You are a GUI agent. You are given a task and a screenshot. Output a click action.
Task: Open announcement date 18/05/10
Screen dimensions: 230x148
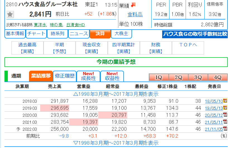tap(214, 101)
